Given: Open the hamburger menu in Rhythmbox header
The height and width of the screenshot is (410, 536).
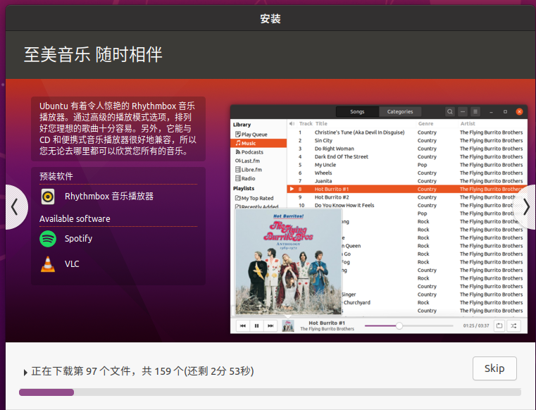Looking at the screenshot, I should pos(475,111).
